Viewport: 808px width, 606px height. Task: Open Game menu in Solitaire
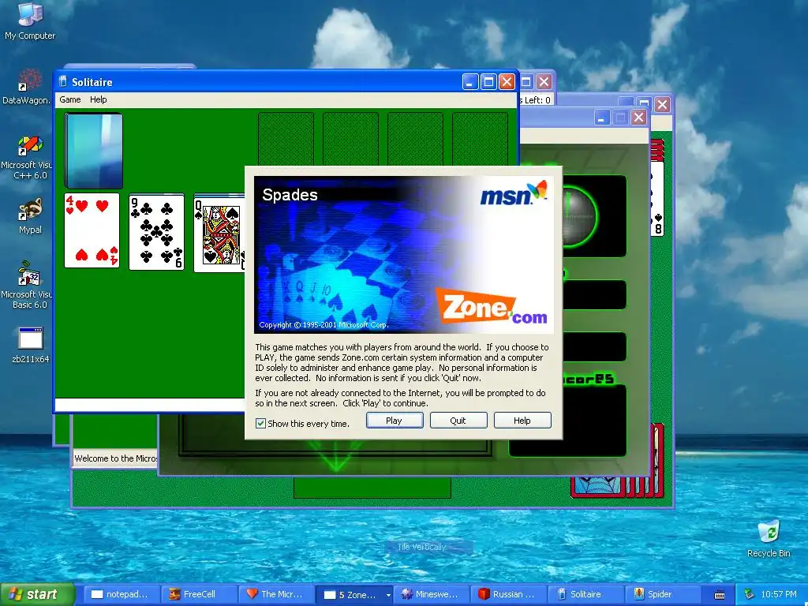click(70, 99)
